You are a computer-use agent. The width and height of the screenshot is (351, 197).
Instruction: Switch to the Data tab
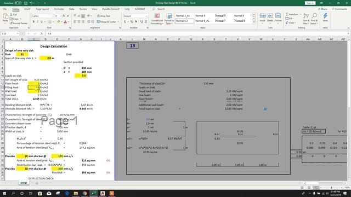point(72,9)
